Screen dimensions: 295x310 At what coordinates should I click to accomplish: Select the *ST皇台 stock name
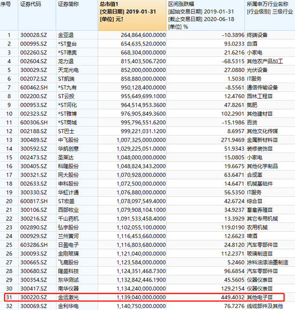pos(68,44)
